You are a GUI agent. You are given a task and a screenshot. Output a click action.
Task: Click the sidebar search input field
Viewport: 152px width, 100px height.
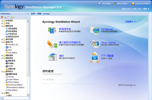click(x=16, y=98)
